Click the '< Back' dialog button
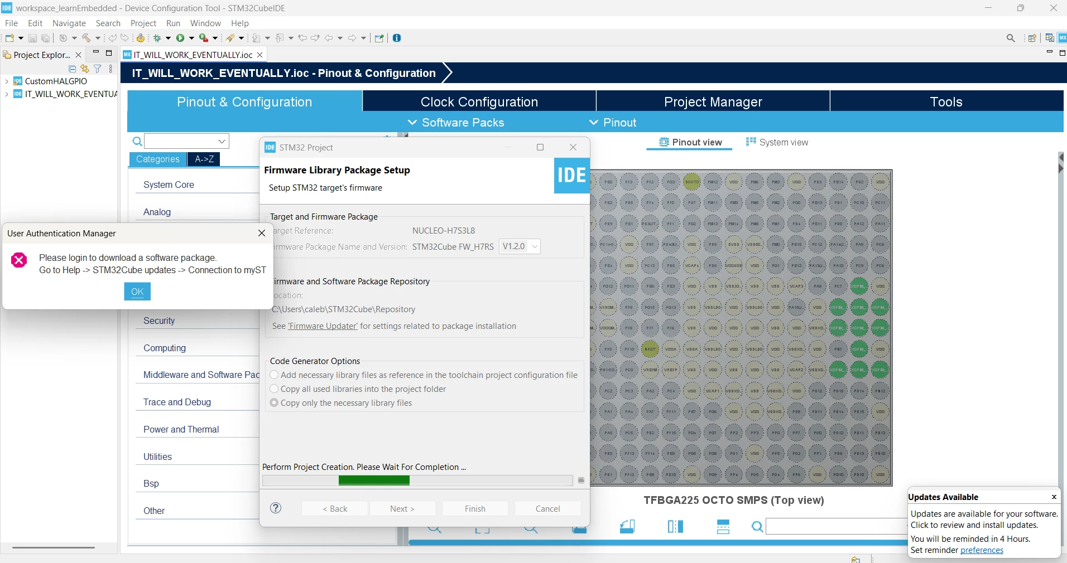This screenshot has height=563, width=1067. 335,508
